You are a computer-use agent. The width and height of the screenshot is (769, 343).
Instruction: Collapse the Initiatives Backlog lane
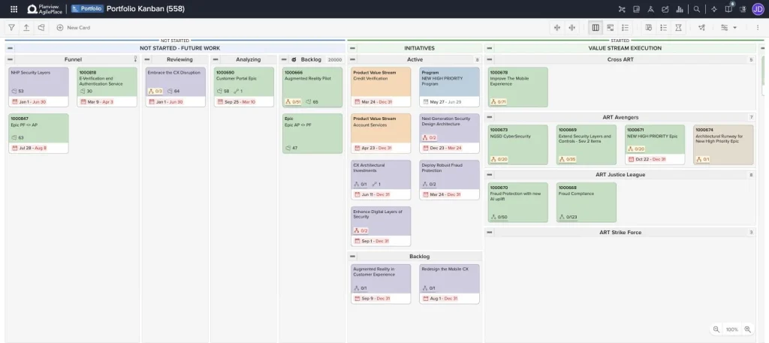(x=353, y=256)
